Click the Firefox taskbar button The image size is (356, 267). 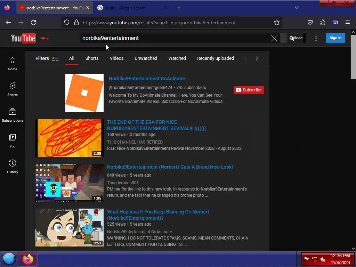pos(28,259)
